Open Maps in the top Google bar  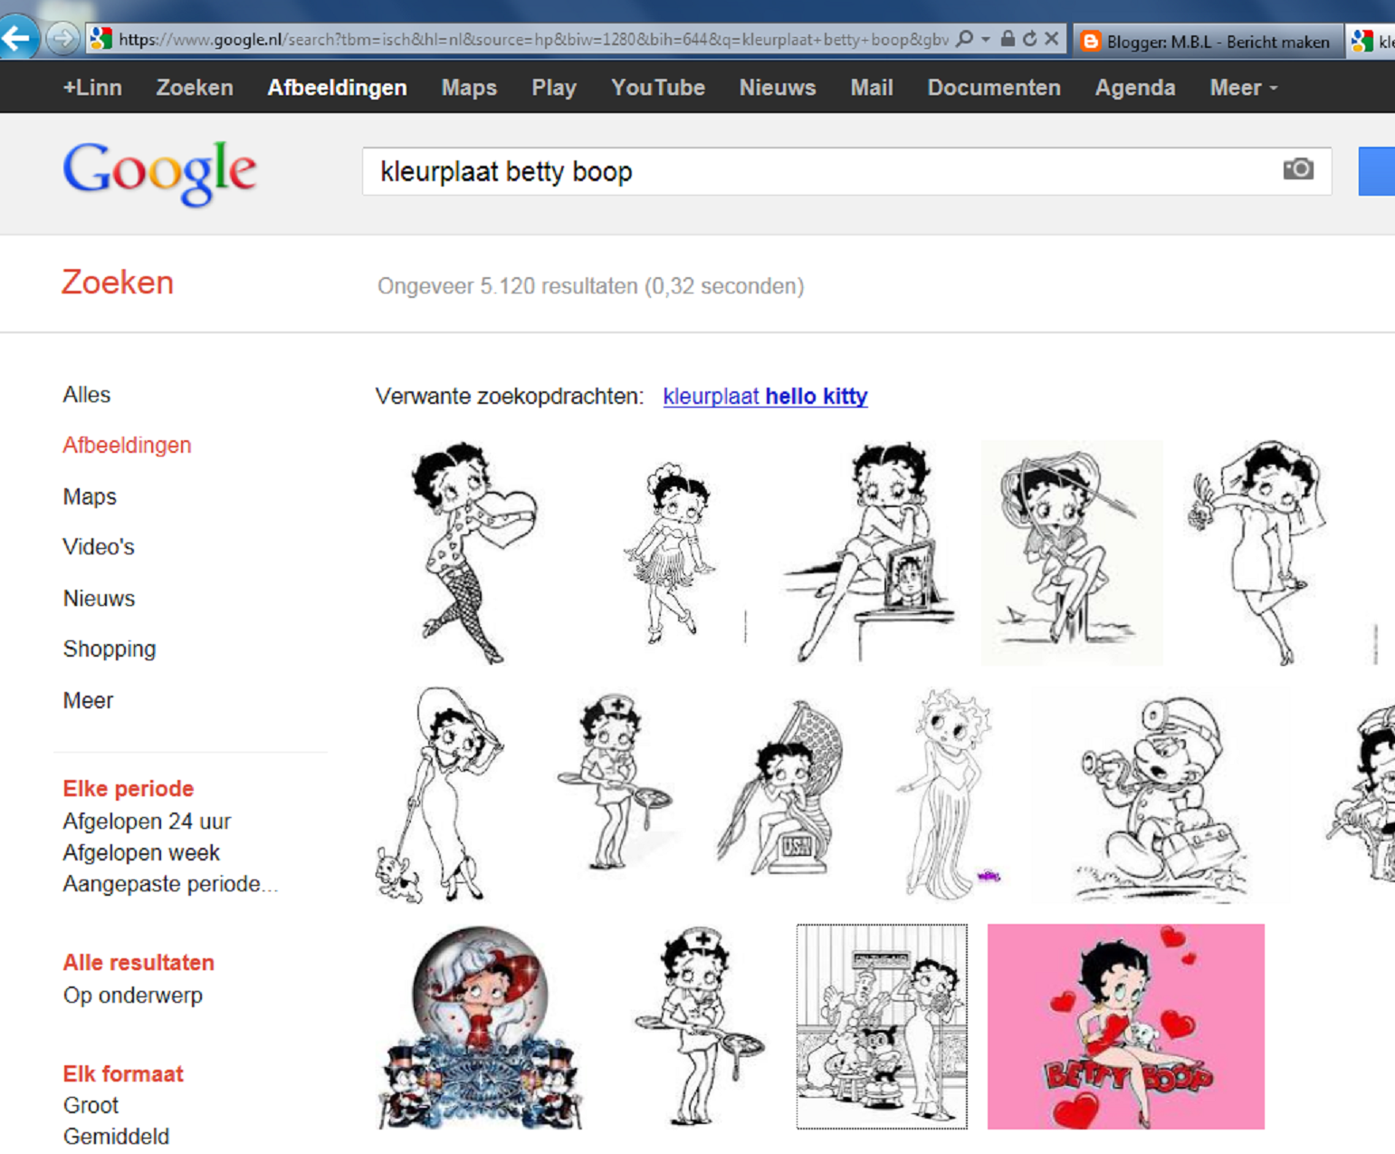click(x=469, y=88)
